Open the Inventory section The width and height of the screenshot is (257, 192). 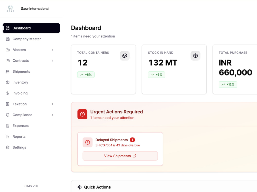(31, 82)
